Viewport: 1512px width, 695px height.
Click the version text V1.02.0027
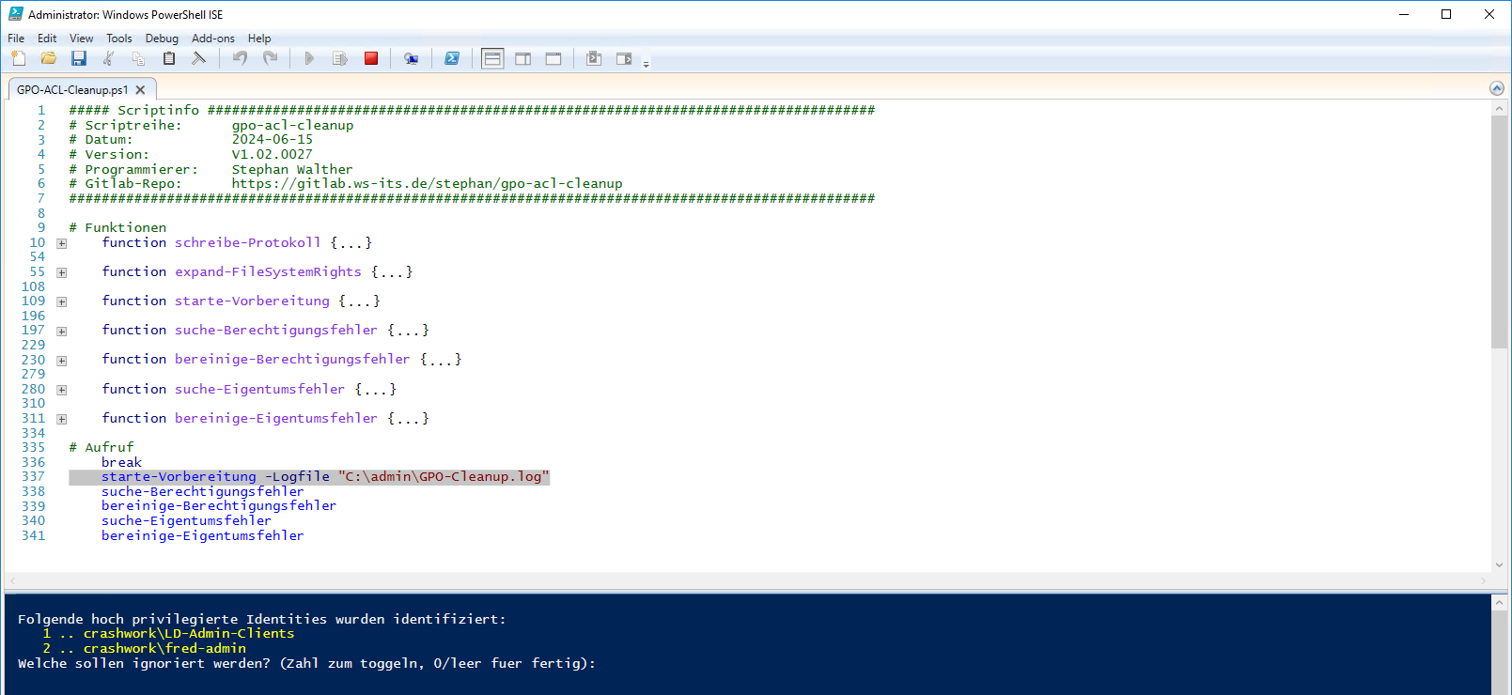coord(273,155)
